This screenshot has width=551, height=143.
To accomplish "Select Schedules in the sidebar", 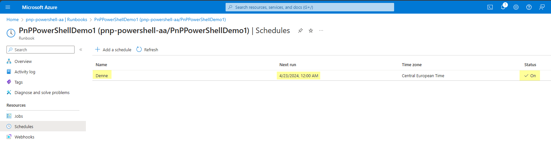I will tap(43, 126).
